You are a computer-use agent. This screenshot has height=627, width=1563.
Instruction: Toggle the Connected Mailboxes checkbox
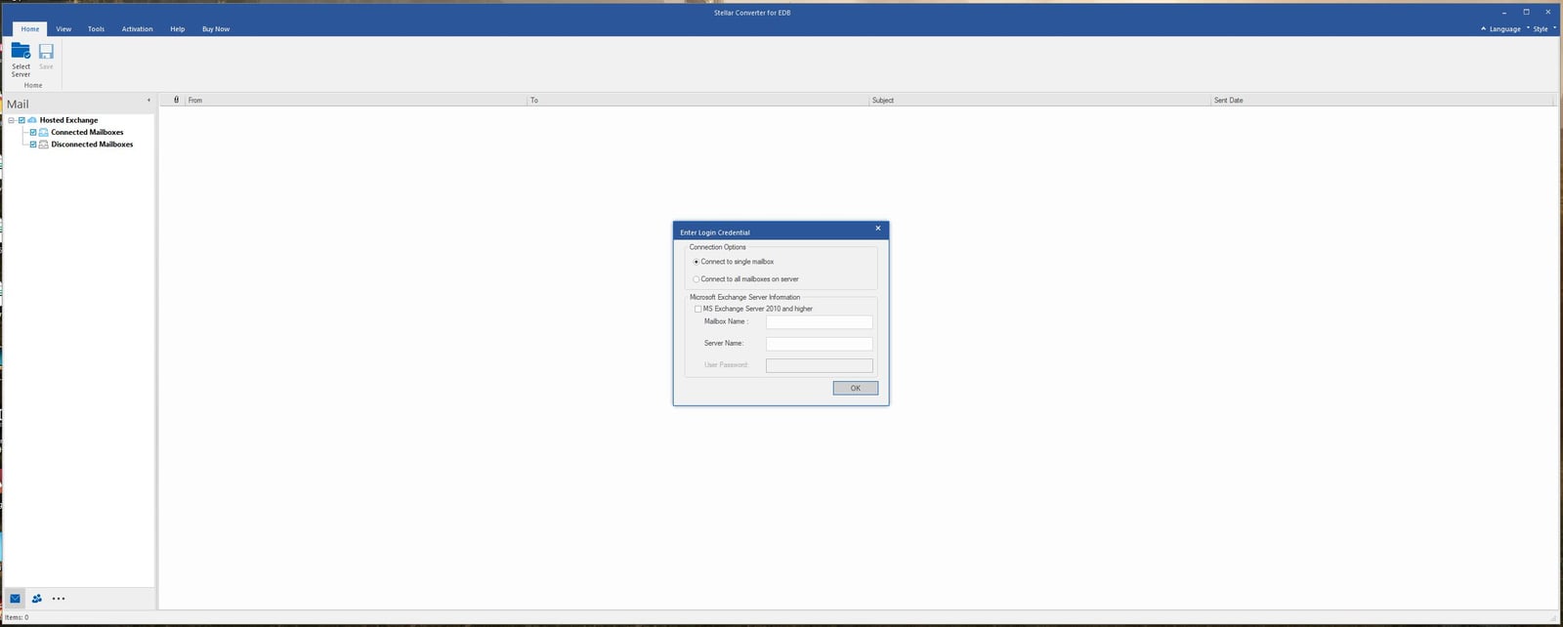pyautogui.click(x=33, y=132)
